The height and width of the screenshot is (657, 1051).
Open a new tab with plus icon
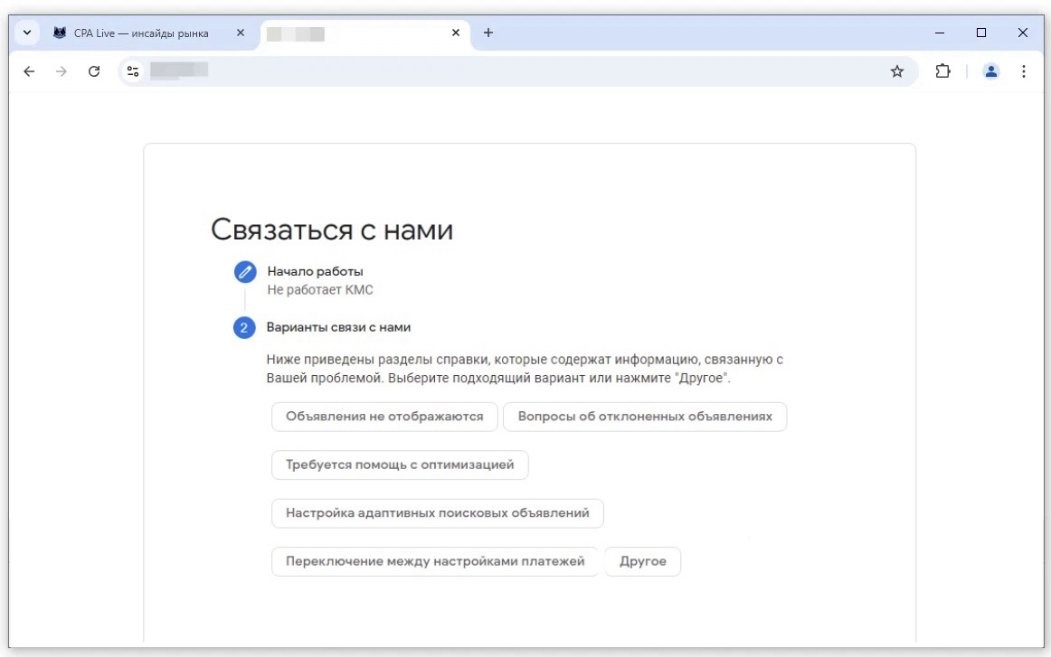click(488, 33)
